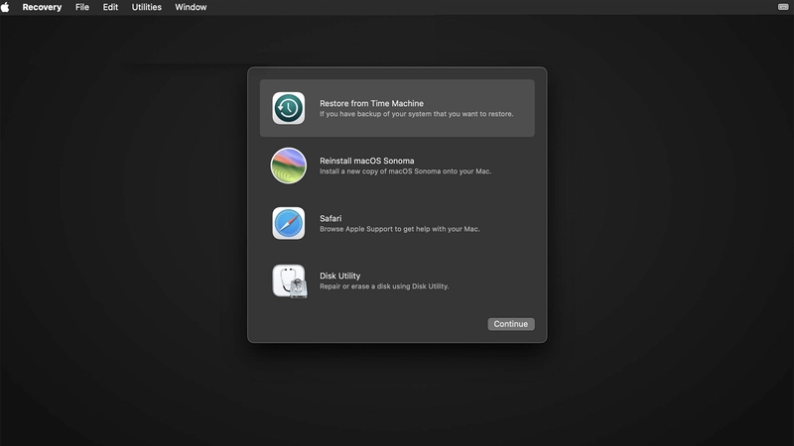Click "Install a new copy of macOS Sonoma" description
794x446 pixels.
tap(405, 171)
